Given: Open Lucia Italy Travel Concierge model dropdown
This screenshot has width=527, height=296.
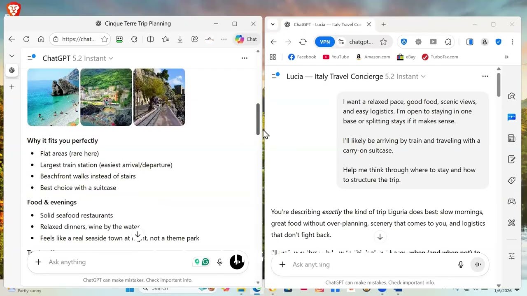Looking at the screenshot, I should [356, 76].
